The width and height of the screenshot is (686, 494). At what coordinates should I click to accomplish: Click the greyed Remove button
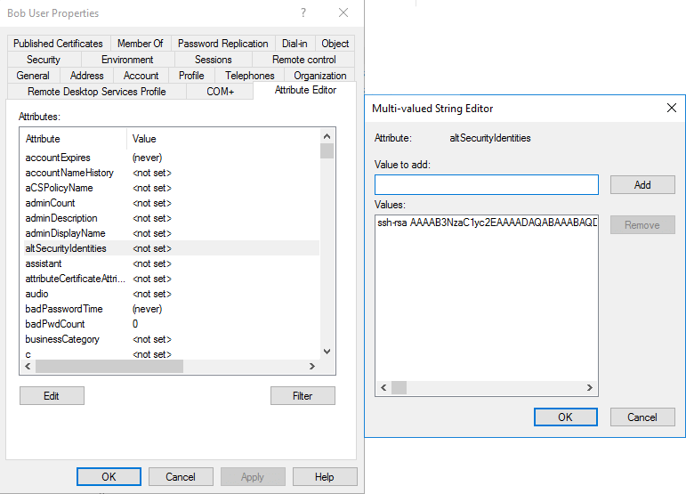(x=642, y=225)
